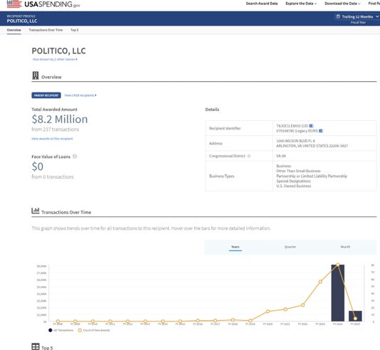The image size is (380, 350).
Task: Click the 1000 WILSON BLVD FL 8 address line
Action: coord(295,141)
